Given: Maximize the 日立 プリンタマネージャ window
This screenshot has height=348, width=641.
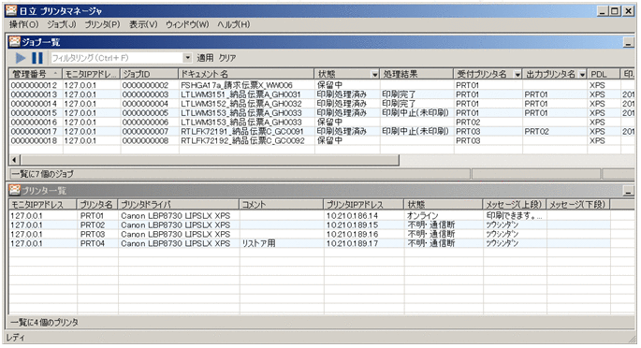Looking at the screenshot, I should 615,11.
